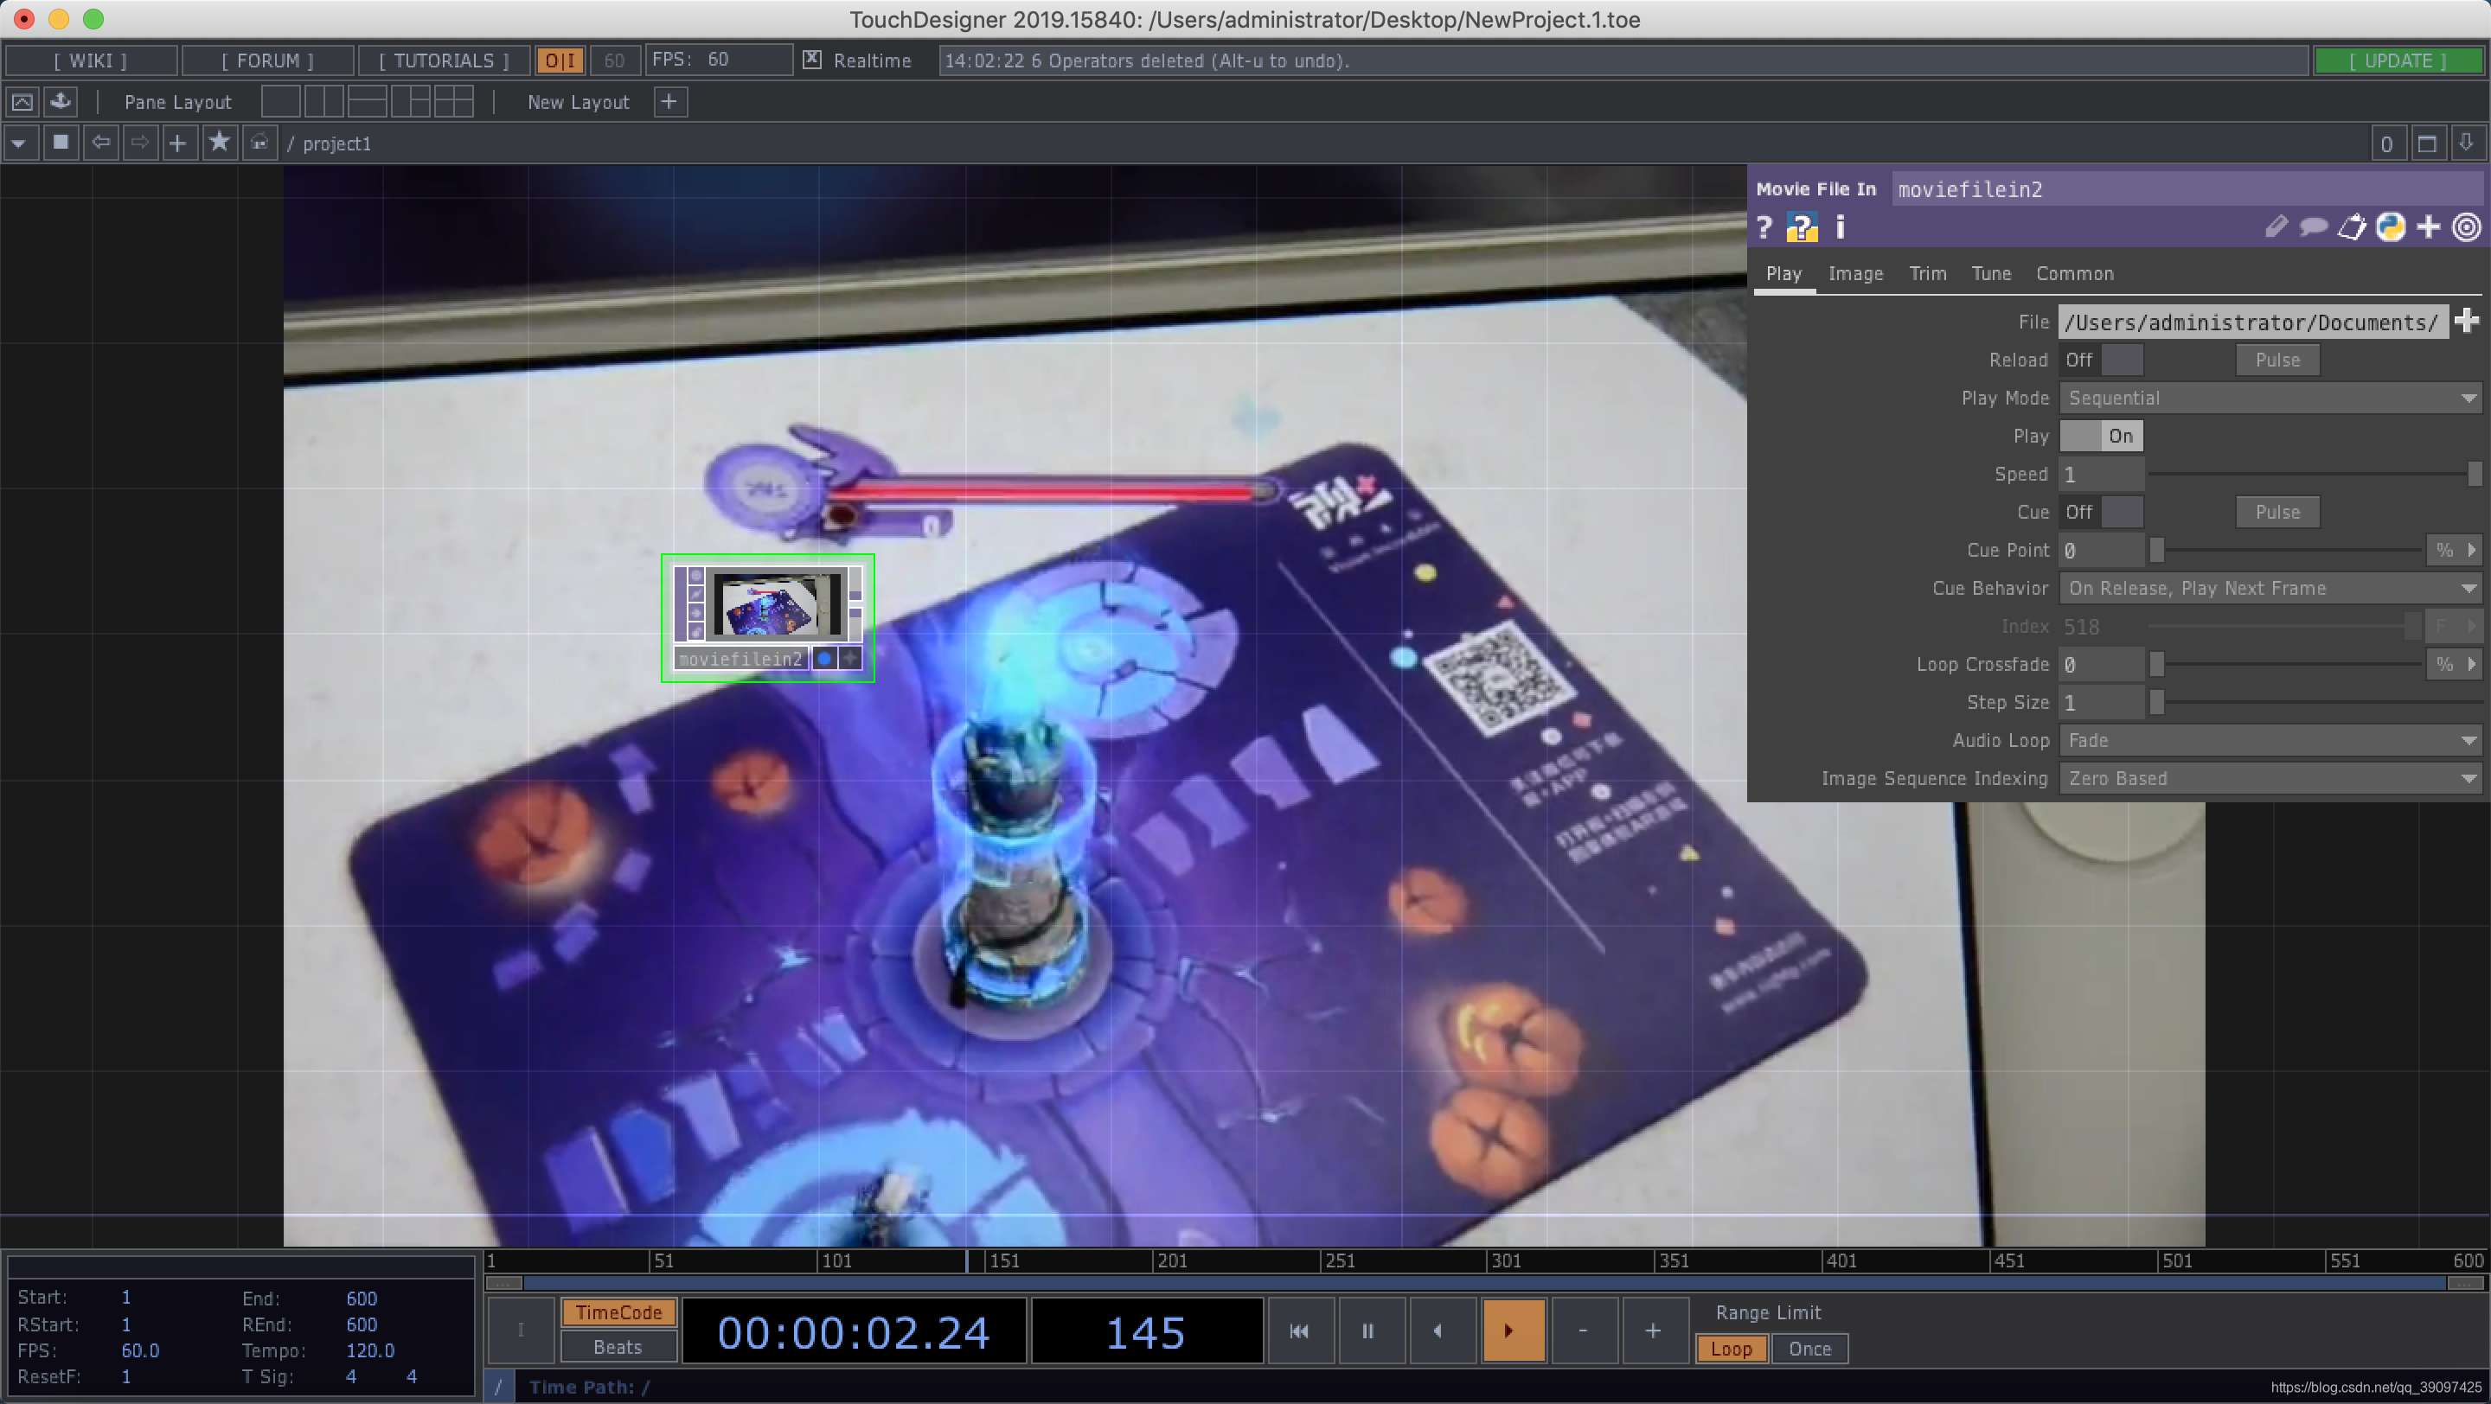Screen dimensions: 2491x1404
Task: Open the pane type dropdown arrow
Action: click(x=19, y=143)
